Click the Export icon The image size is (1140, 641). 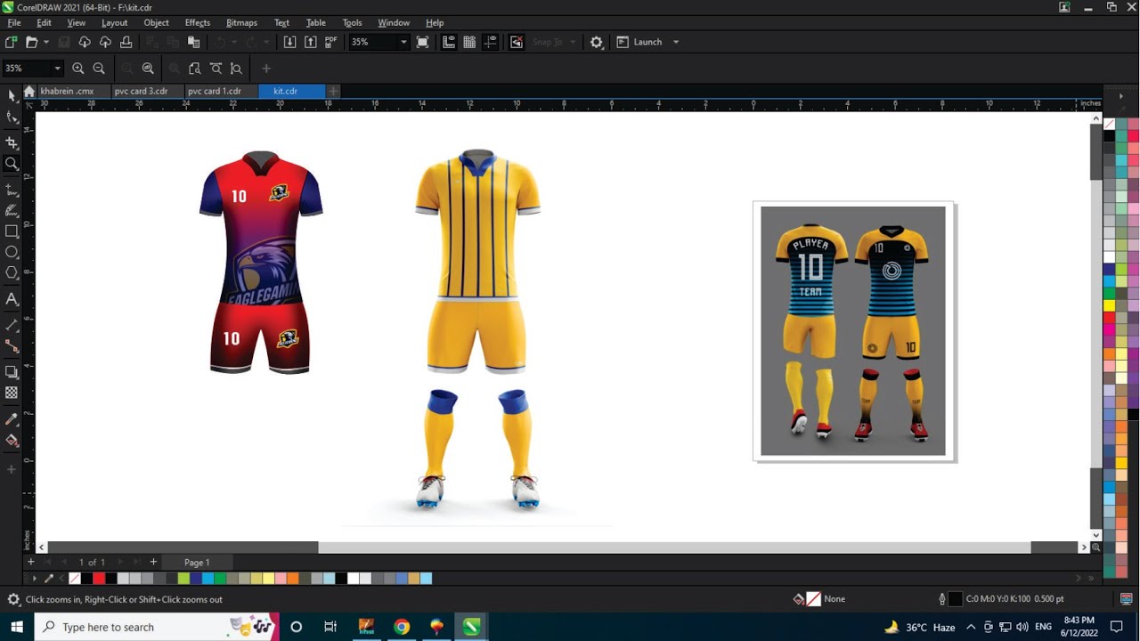[310, 42]
